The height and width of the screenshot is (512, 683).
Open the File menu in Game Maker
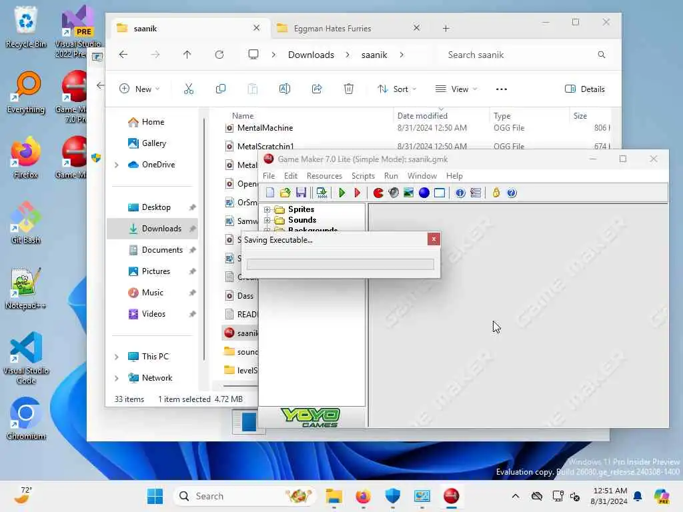click(x=269, y=176)
